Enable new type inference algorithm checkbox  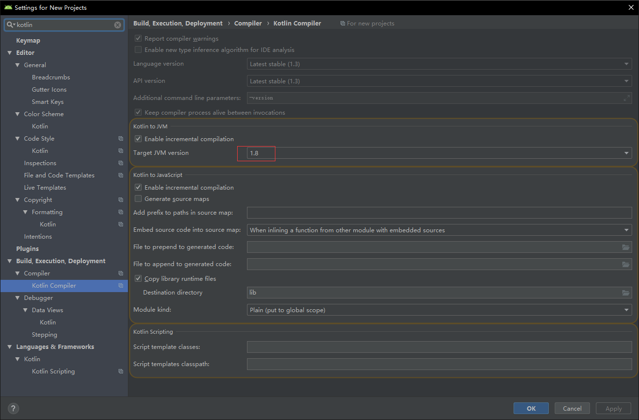(x=138, y=49)
